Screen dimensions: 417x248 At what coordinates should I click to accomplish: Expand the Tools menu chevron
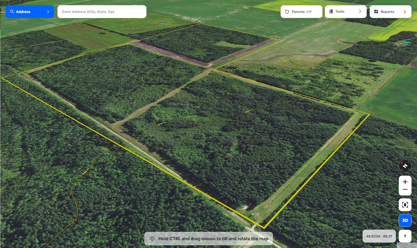[x=360, y=12]
